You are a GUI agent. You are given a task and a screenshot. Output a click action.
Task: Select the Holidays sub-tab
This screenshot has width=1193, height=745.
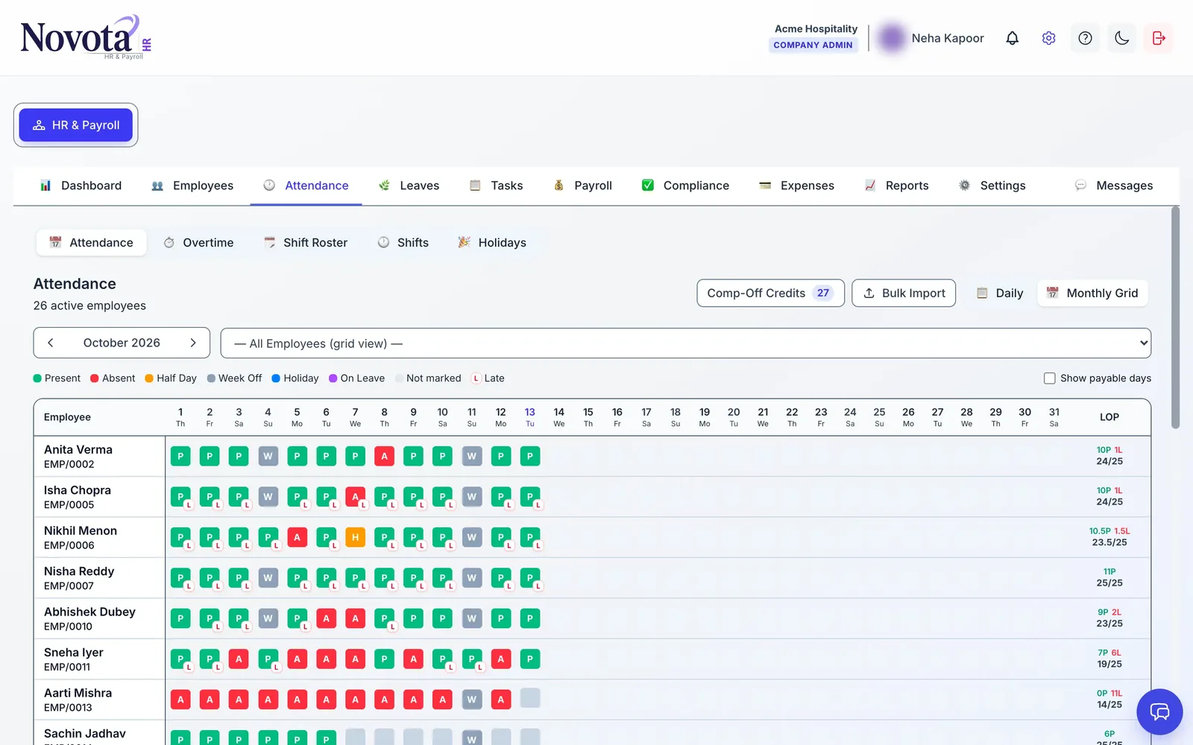492,243
